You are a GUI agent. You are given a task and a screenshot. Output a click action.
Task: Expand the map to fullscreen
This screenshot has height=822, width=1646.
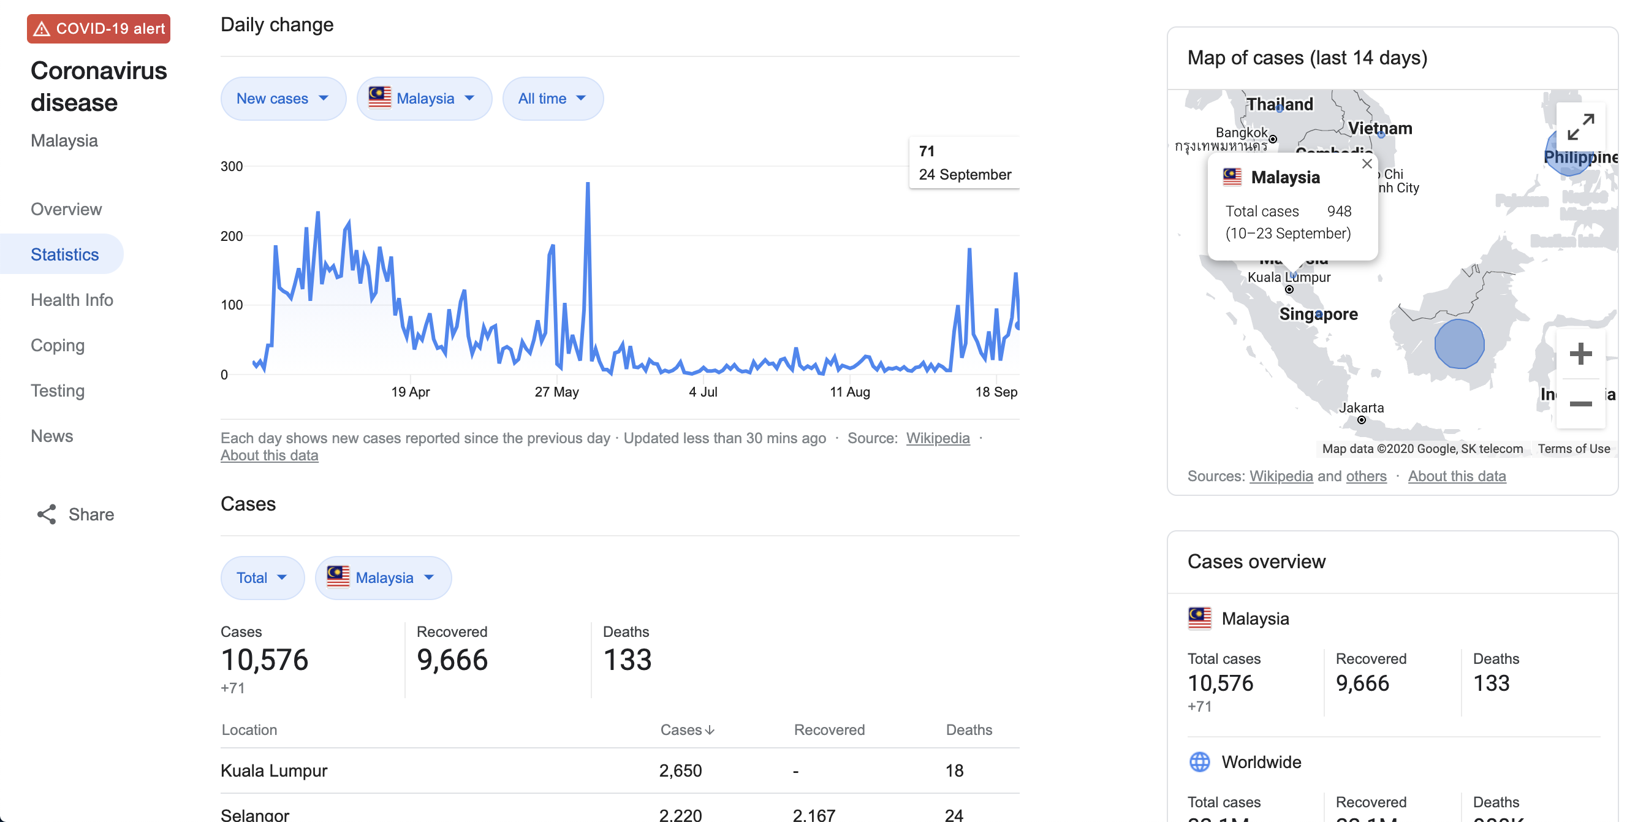(1580, 127)
